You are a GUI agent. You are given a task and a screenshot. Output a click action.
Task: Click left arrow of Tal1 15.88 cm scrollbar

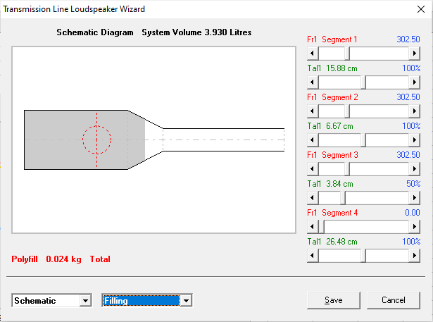[313, 82]
